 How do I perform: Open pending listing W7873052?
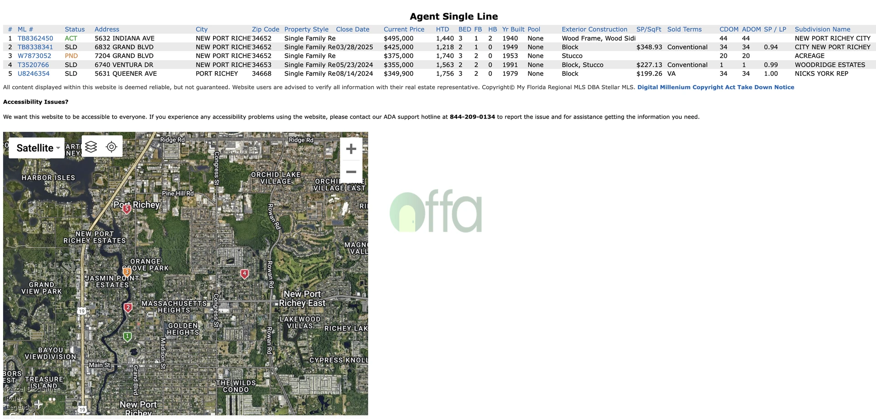(x=34, y=56)
